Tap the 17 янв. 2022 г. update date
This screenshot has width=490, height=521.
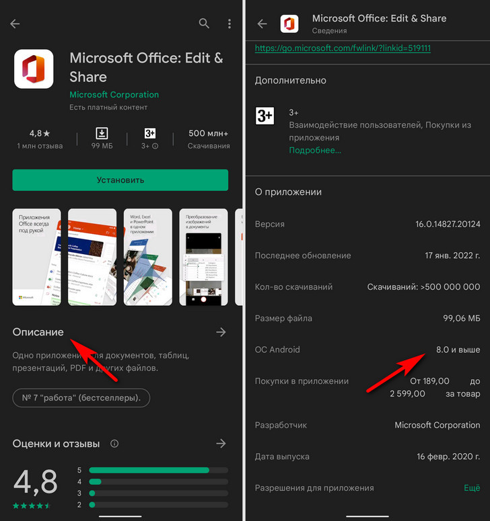[452, 255]
